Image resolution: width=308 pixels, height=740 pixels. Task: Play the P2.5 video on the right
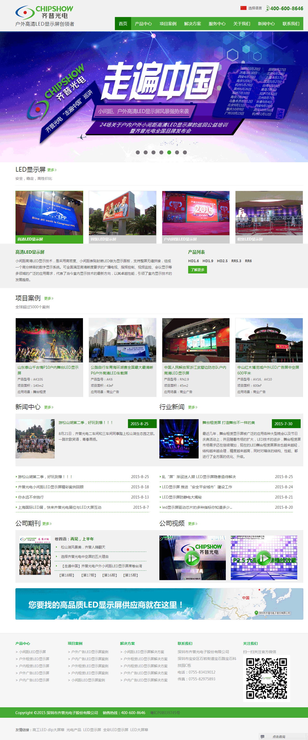264,558
